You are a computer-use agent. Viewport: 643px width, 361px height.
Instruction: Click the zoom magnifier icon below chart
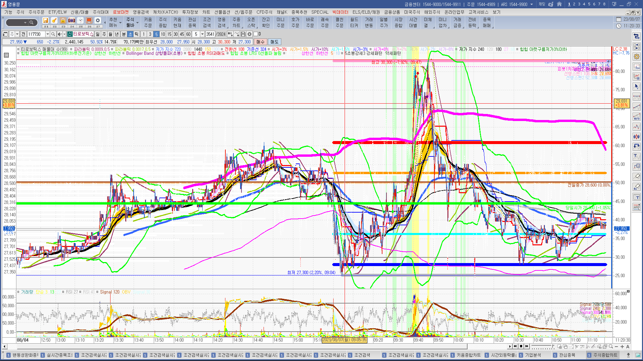(611, 347)
